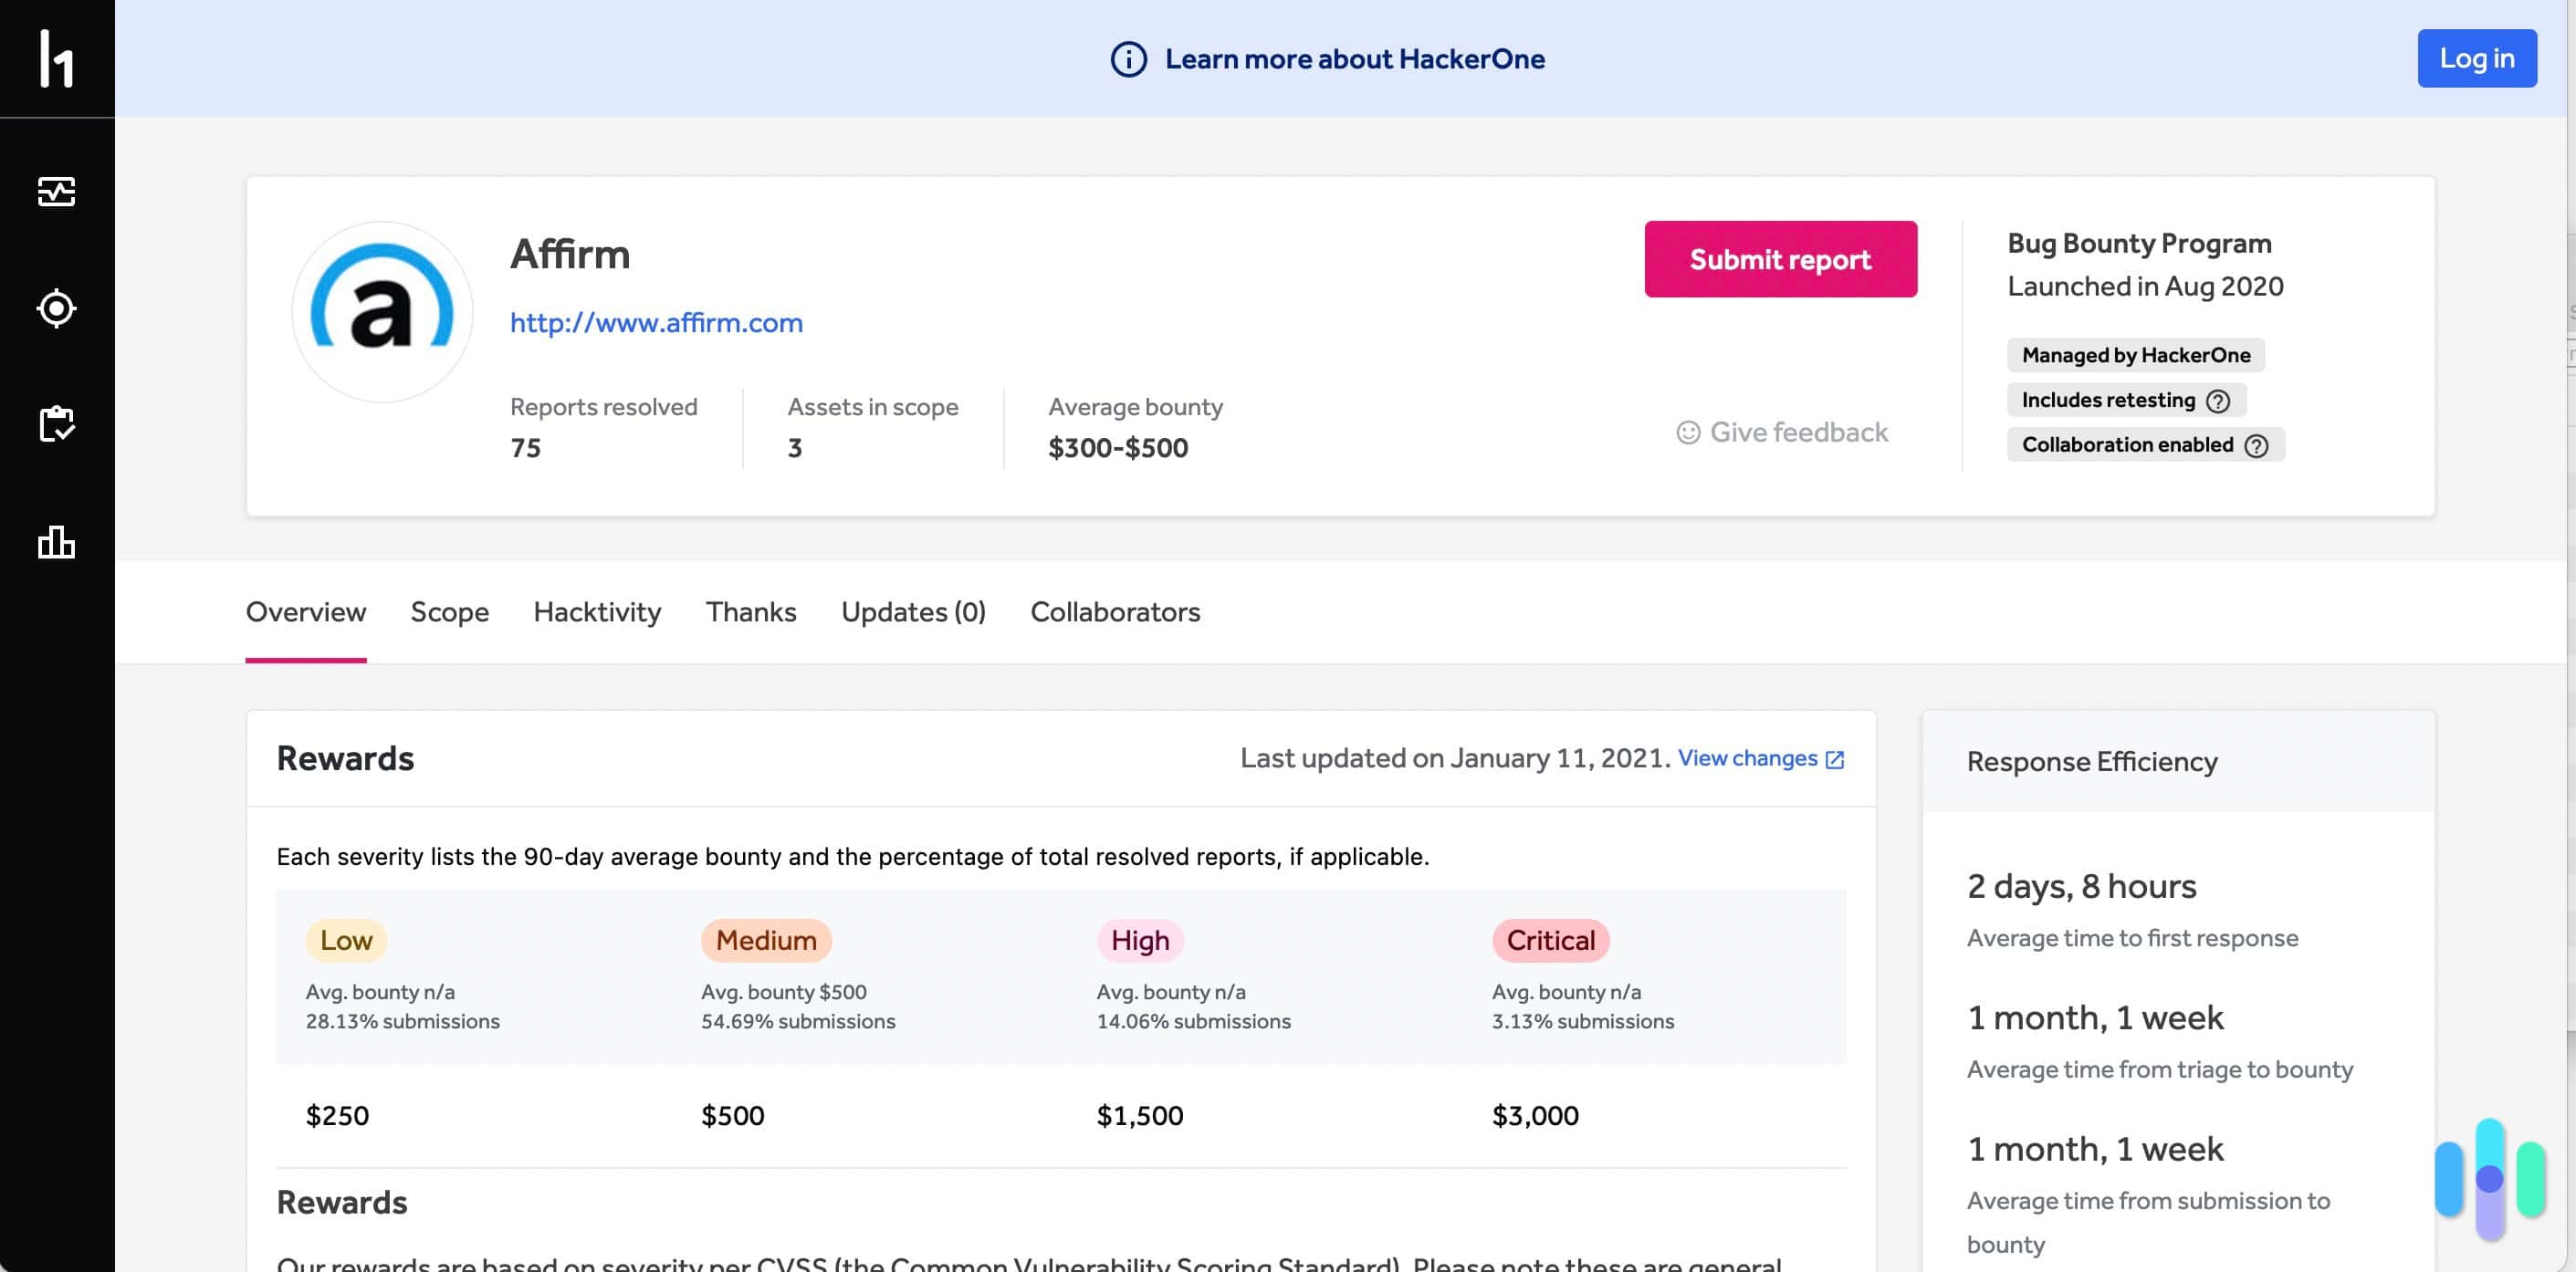Screen dimensions: 2576x1272
Task: Click the HackerOne logo in sidebar
Action: pyautogui.click(x=57, y=59)
